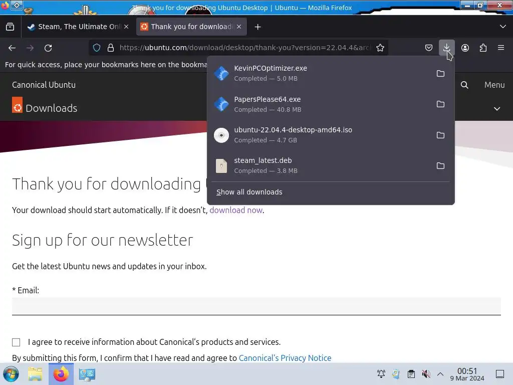Click the tracking protection shield icon
513x385 pixels.
[x=97, y=48]
